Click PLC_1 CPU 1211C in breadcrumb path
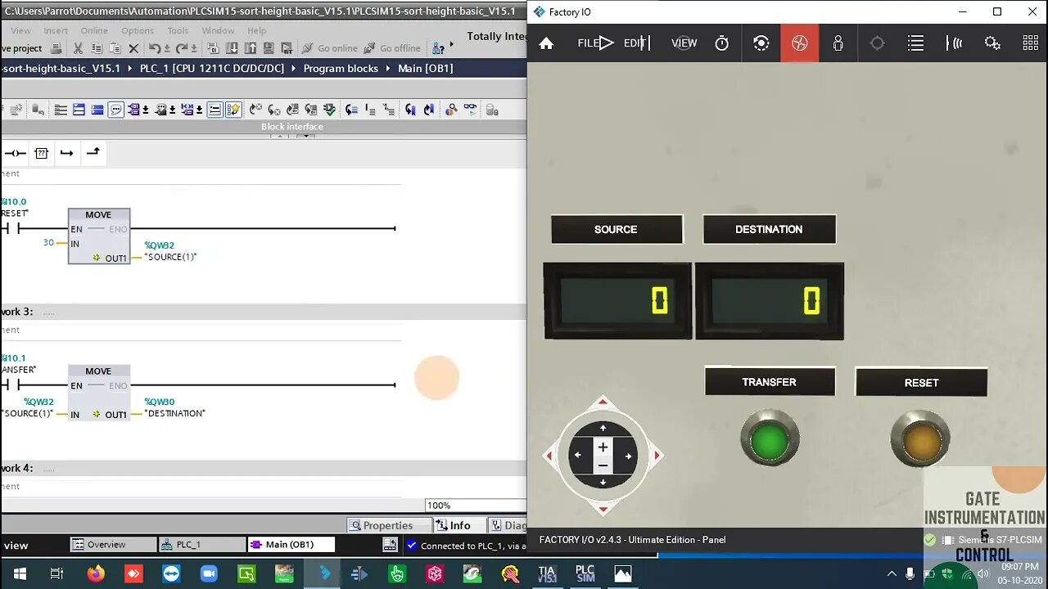Viewport: 1048px width, 589px height. click(x=212, y=68)
